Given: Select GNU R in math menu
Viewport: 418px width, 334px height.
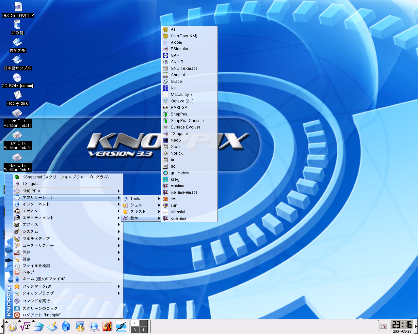Looking at the screenshot, I should tap(189, 62).
